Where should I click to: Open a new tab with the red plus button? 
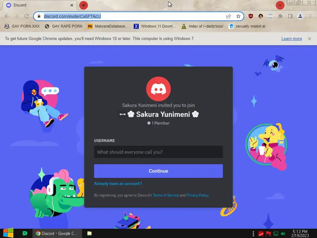(84, 5)
